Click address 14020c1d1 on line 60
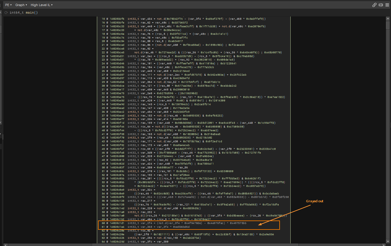The width and height of the screenshot is (391, 246). point(117,223)
